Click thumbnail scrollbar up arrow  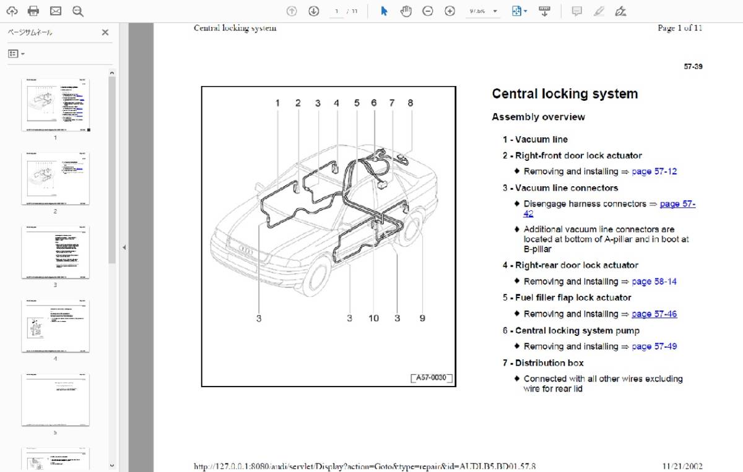[112, 72]
